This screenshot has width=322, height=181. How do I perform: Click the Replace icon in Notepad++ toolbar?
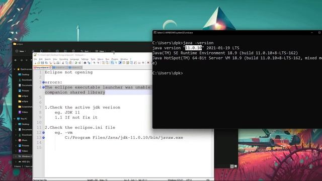click(x=89, y=63)
